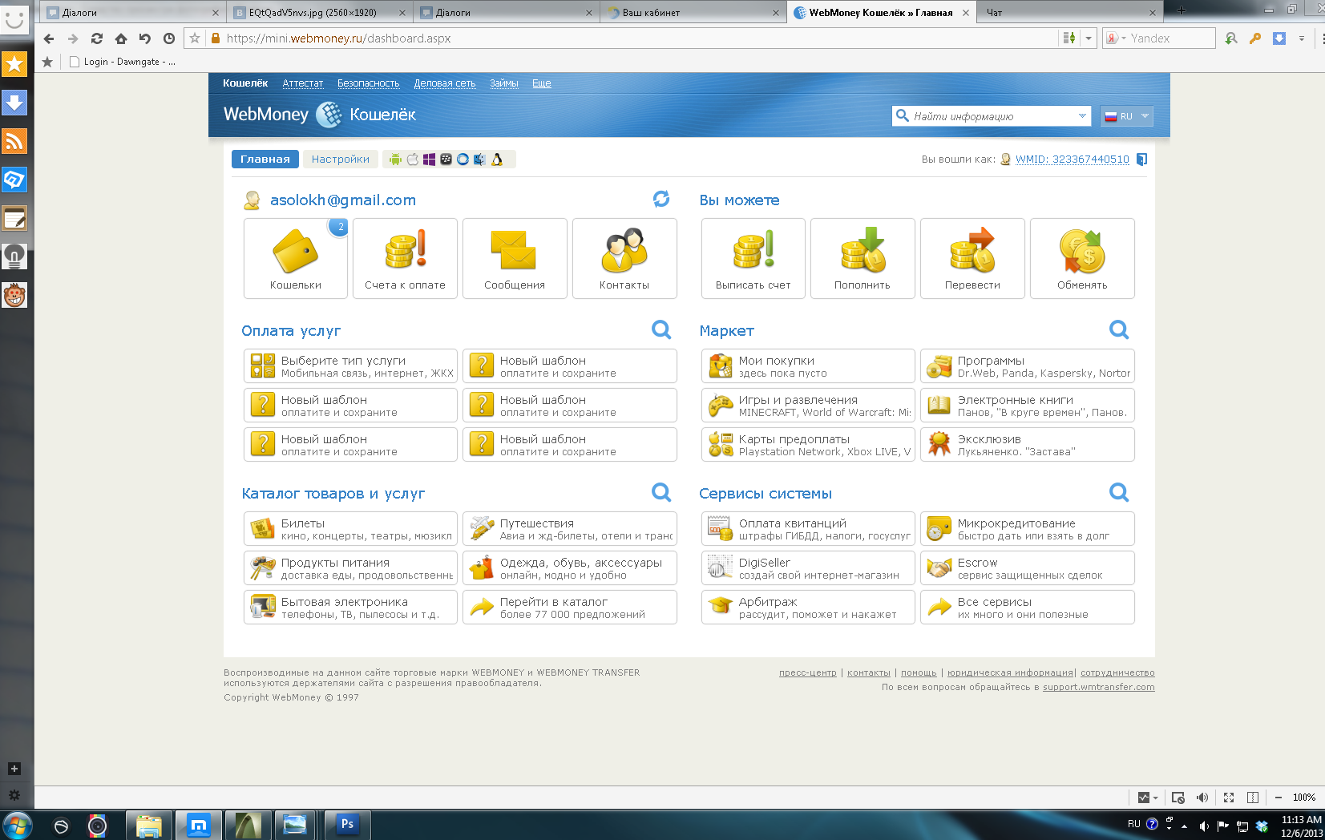Open the notes icon in browser sidebar
Screen dimensions: 1325x840
(14, 218)
